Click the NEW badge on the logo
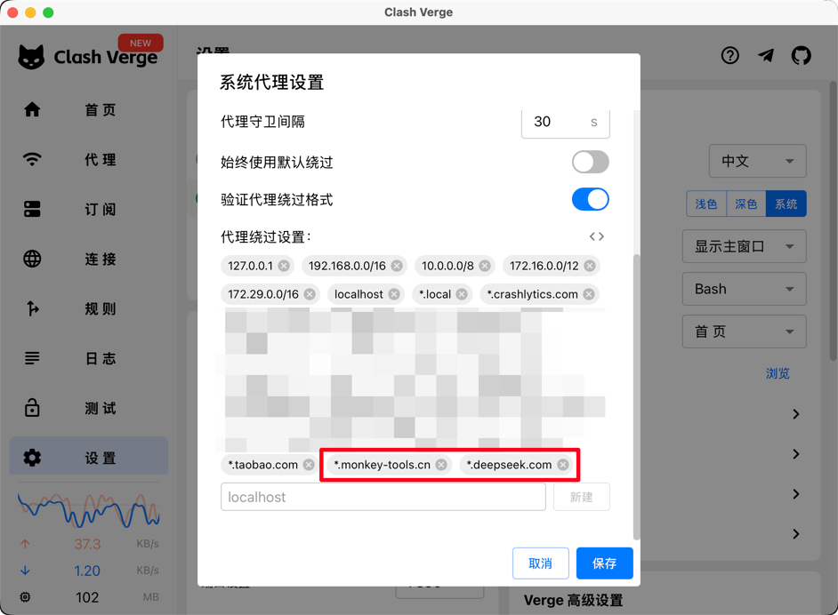Screen dimensions: 838x615 pyautogui.click(x=141, y=43)
